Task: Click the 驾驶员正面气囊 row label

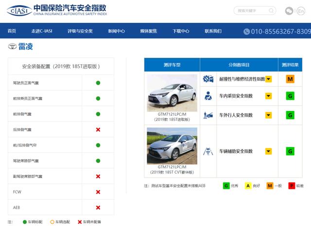Action: (26, 83)
